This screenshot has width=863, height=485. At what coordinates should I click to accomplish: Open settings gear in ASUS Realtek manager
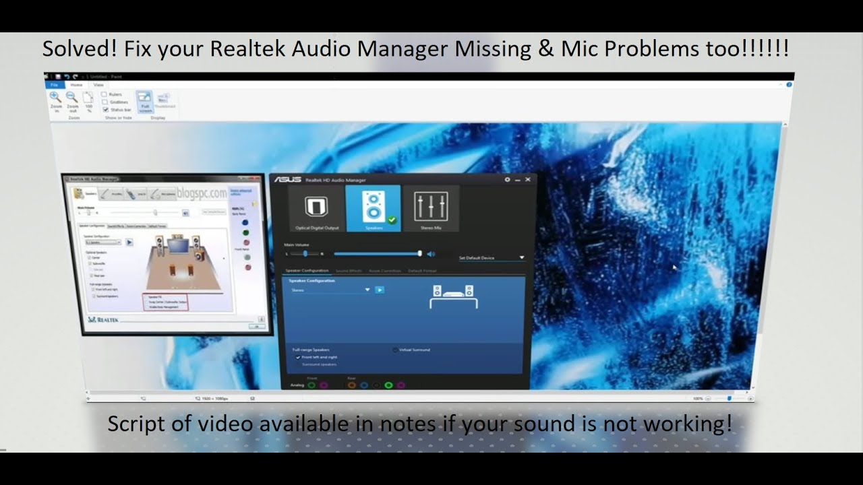(507, 179)
